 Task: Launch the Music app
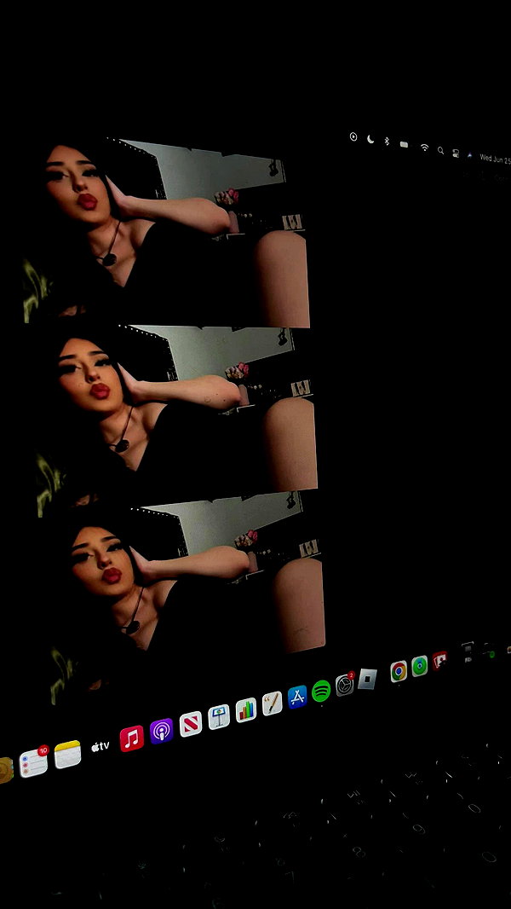pos(132,738)
